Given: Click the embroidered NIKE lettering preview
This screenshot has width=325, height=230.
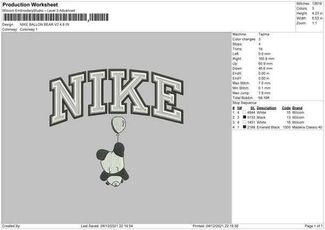Looking at the screenshot, I should coord(116,97).
